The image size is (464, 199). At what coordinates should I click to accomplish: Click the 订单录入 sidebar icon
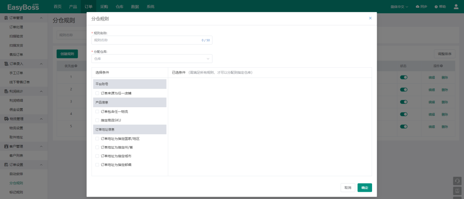click(x=6, y=64)
